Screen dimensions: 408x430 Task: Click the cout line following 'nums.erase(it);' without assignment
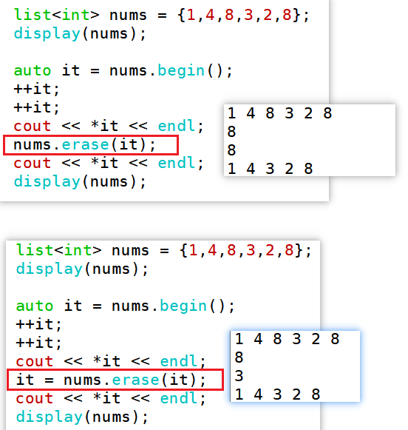[109, 163]
